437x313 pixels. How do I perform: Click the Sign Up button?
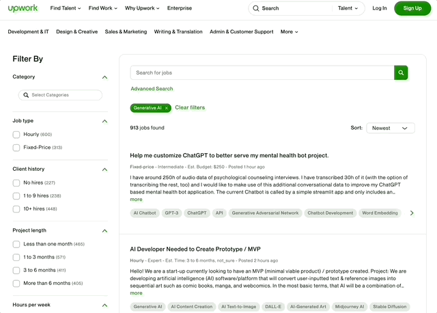tap(412, 8)
